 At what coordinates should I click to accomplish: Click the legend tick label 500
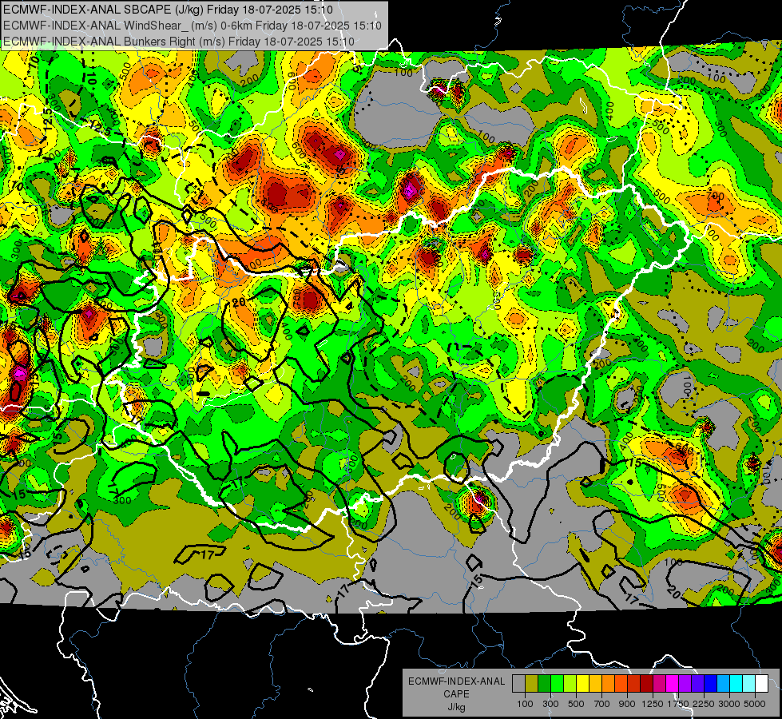pyautogui.click(x=576, y=704)
